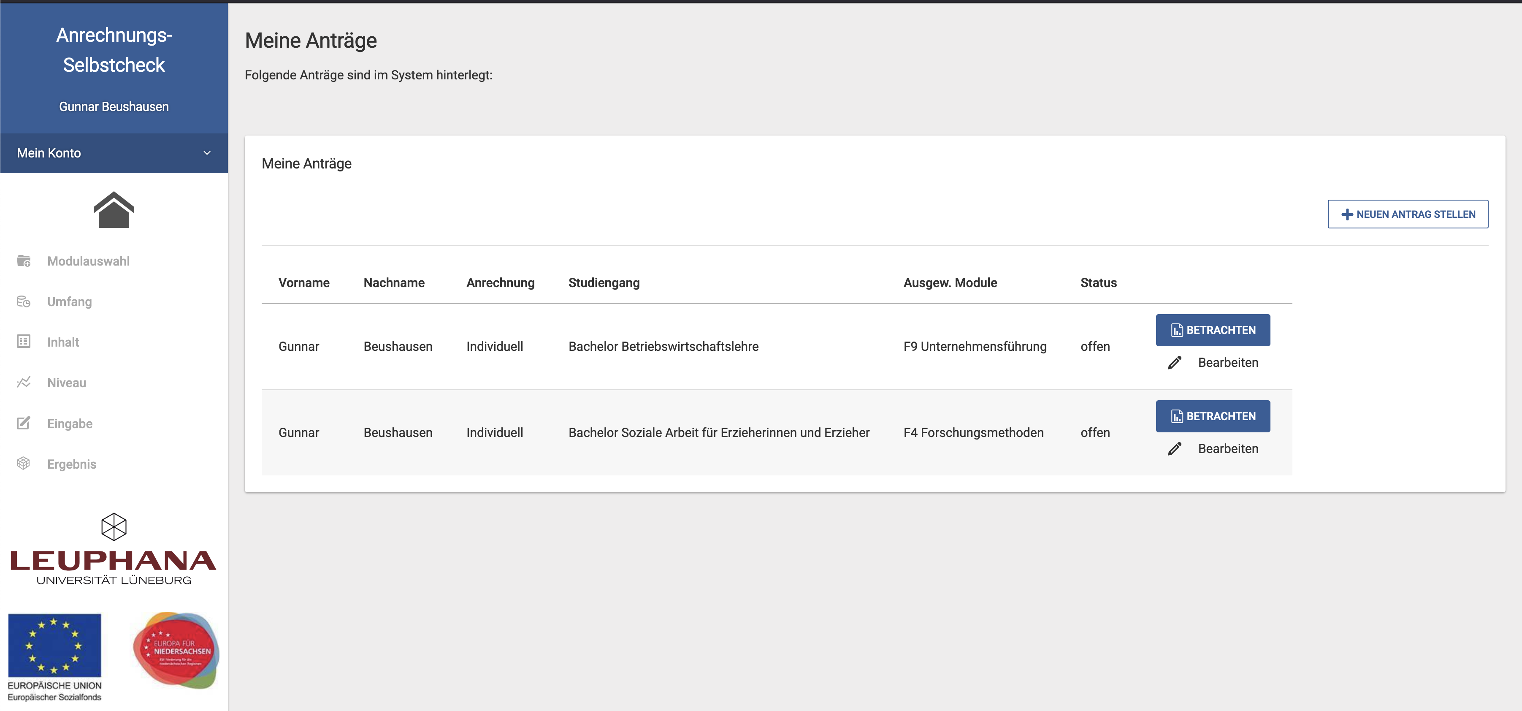The width and height of the screenshot is (1522, 711).
Task: Open the Ergebnis sidebar item
Action: [71, 464]
